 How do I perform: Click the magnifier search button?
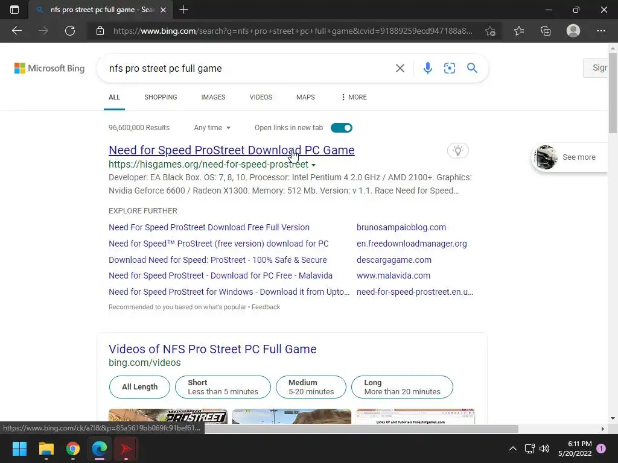pos(472,68)
